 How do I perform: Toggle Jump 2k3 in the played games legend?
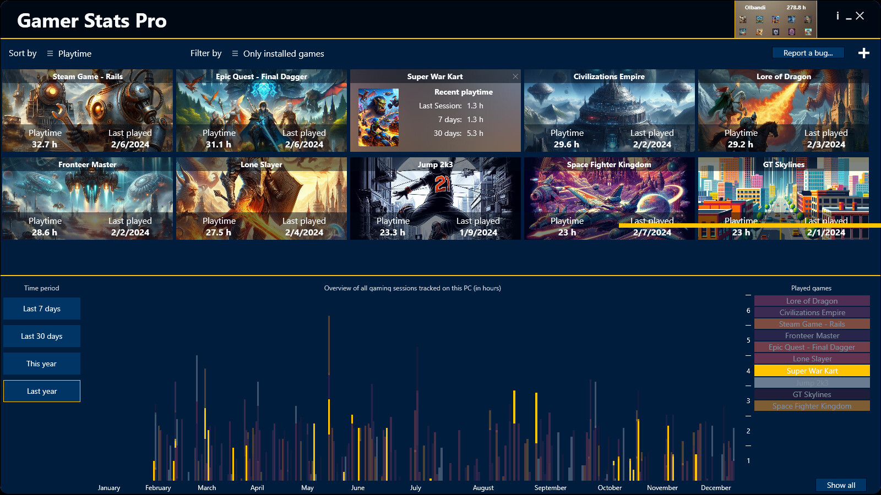pos(812,382)
